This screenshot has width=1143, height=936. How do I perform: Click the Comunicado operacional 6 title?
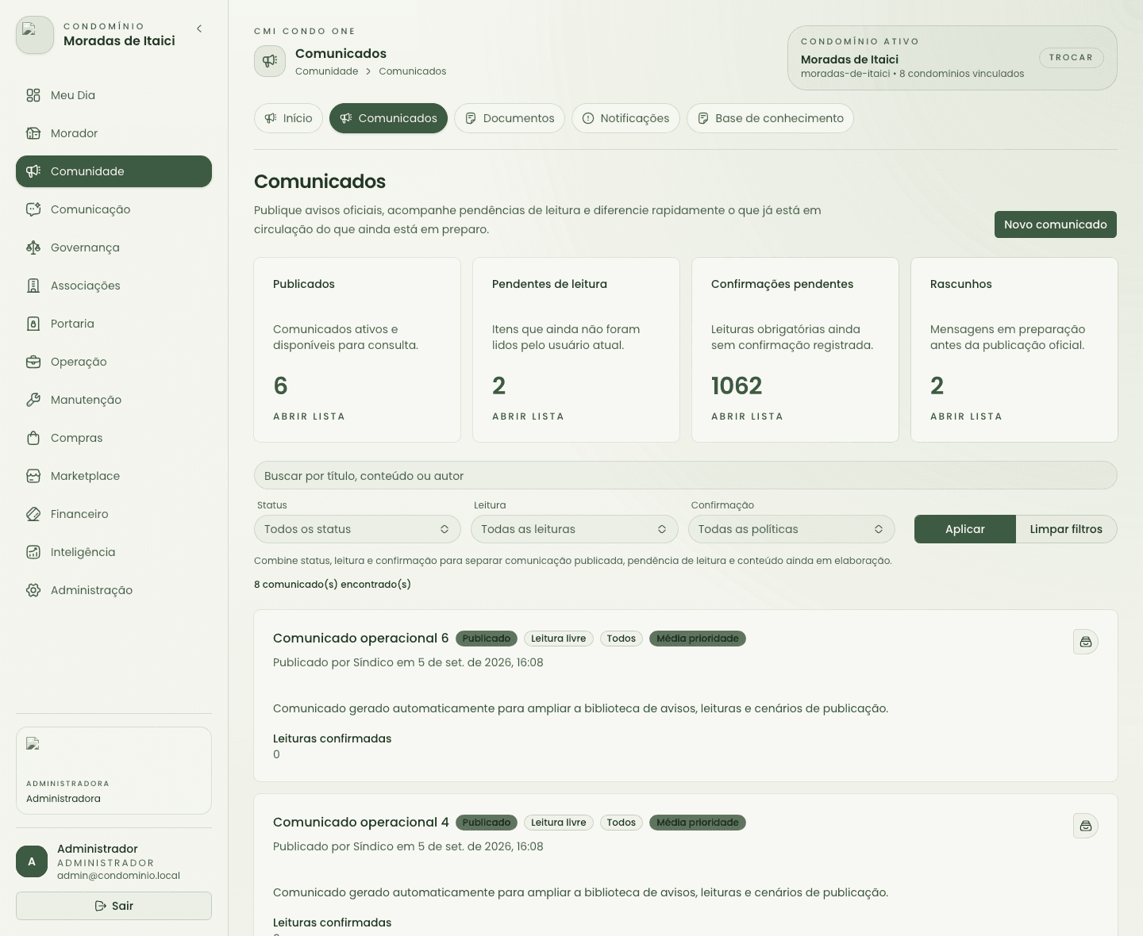pos(361,639)
